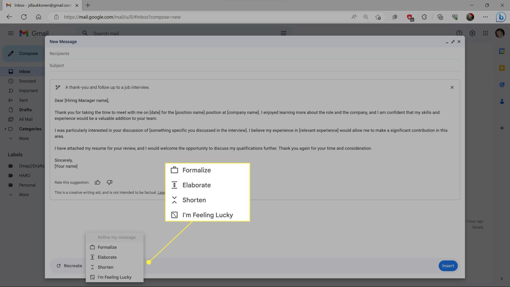Viewport: 510px width, 287px height.
Task: Click the Recreate button
Action: (x=69, y=266)
